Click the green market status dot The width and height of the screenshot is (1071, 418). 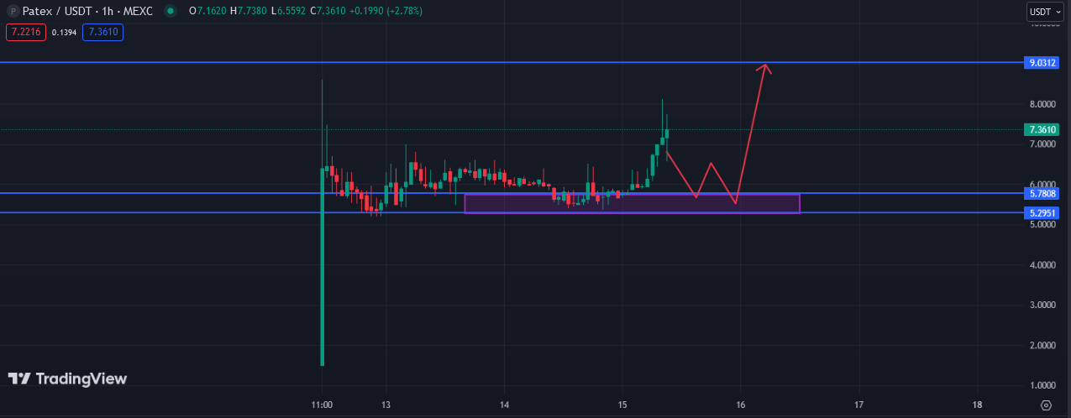(171, 11)
